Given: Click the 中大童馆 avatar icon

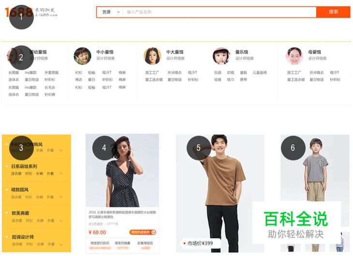Looking at the screenshot, I should click(x=152, y=56).
